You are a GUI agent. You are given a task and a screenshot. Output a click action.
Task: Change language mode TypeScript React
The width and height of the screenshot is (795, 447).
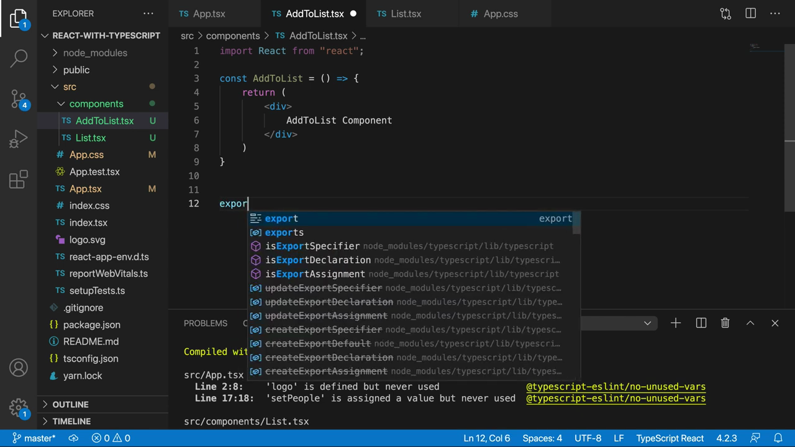pyautogui.click(x=670, y=438)
